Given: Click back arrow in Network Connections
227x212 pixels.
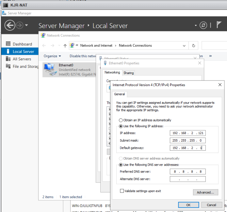Looking at the screenshot, I should [x=44, y=46].
